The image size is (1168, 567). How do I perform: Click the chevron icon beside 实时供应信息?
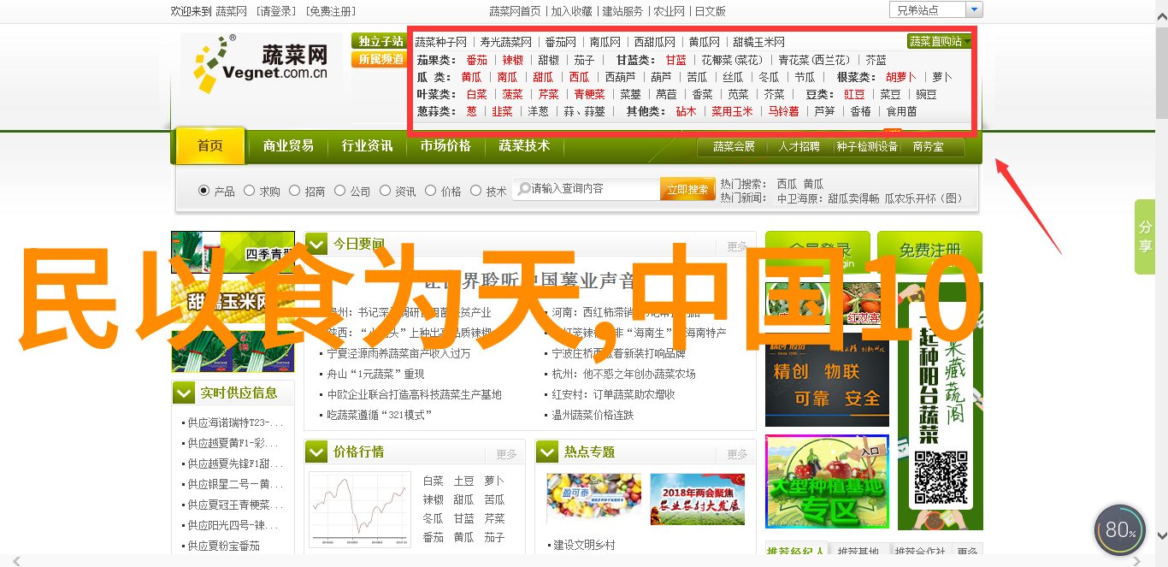(x=184, y=393)
